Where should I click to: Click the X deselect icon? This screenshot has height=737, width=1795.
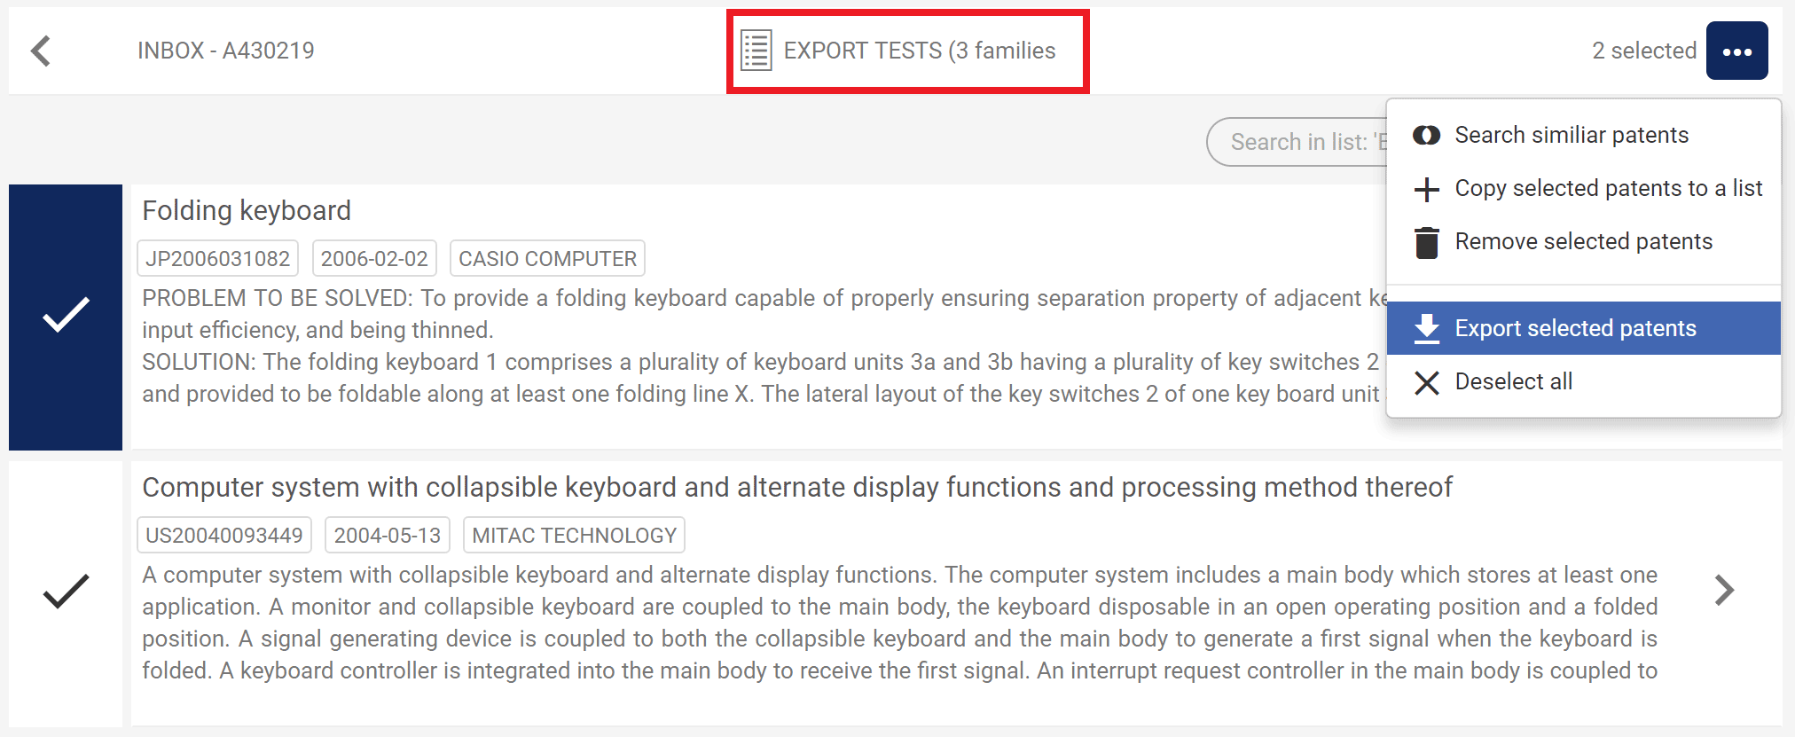[x=1426, y=382]
